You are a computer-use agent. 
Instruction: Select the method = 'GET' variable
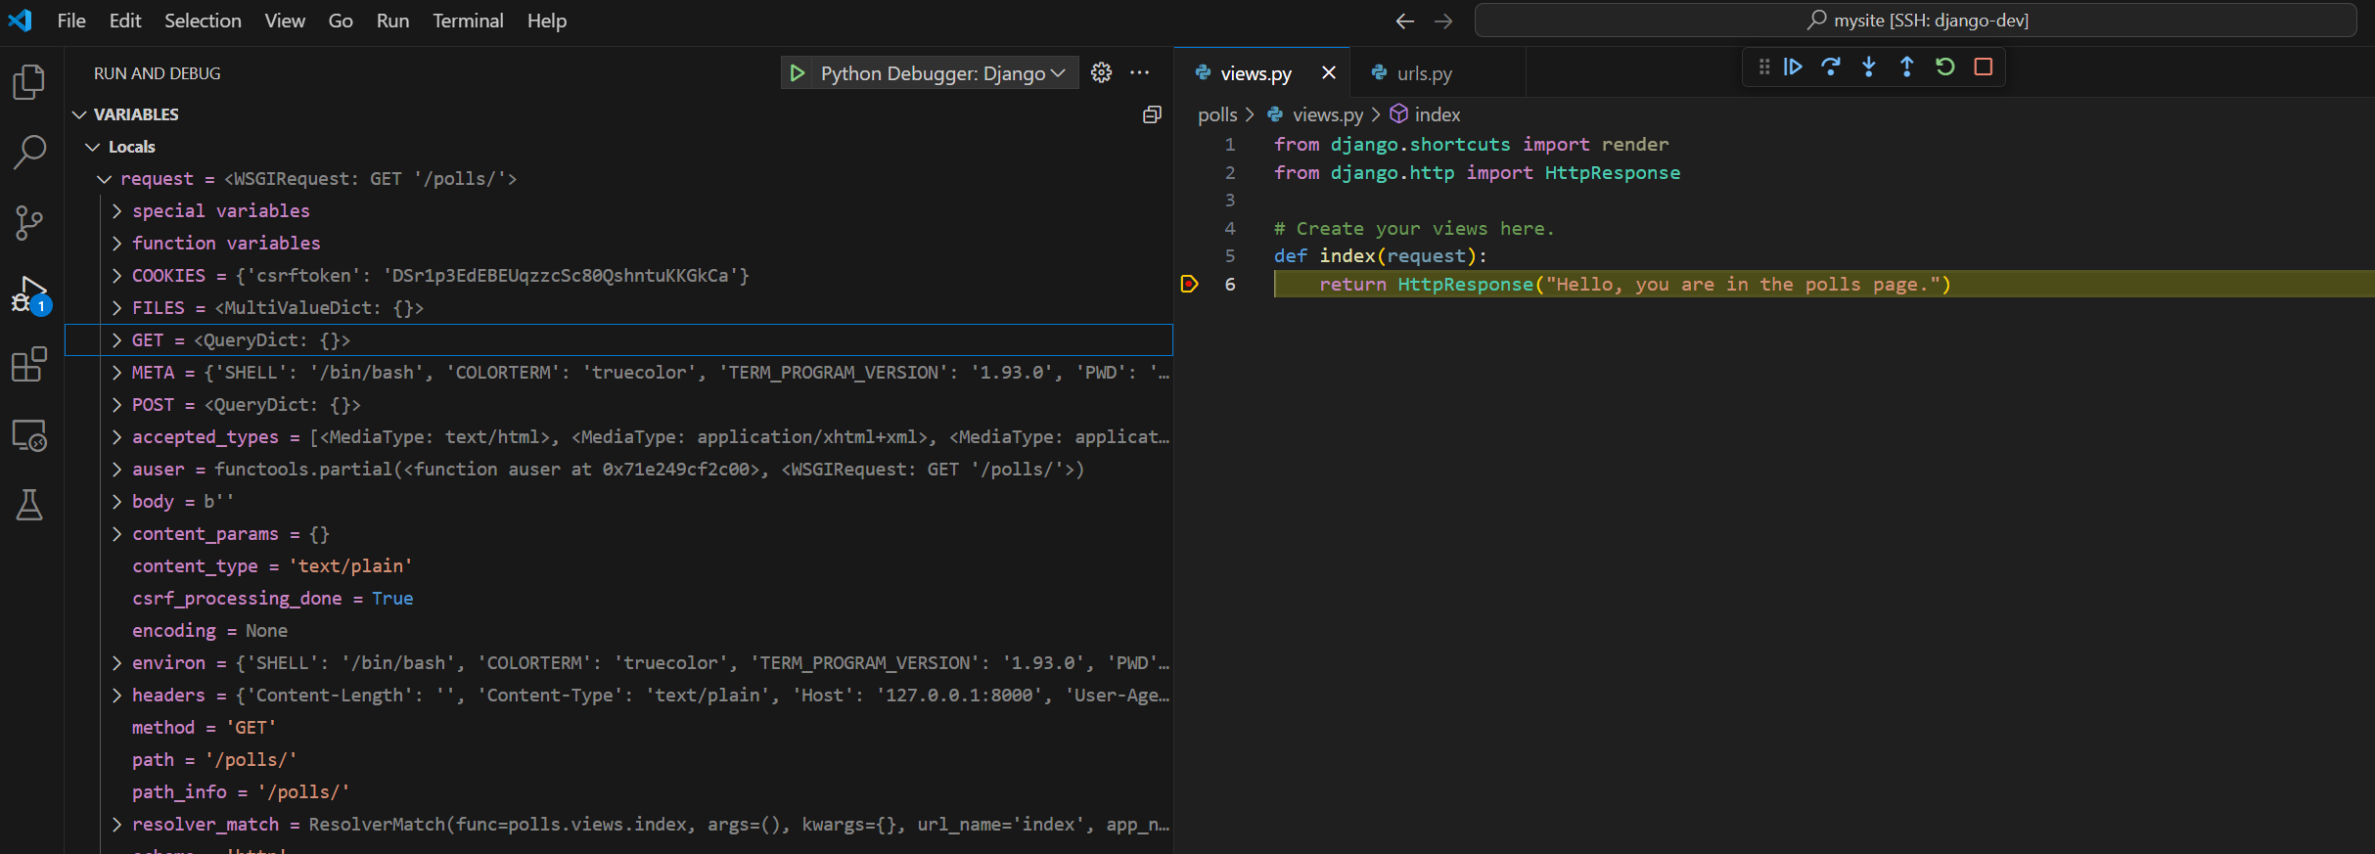[618, 728]
